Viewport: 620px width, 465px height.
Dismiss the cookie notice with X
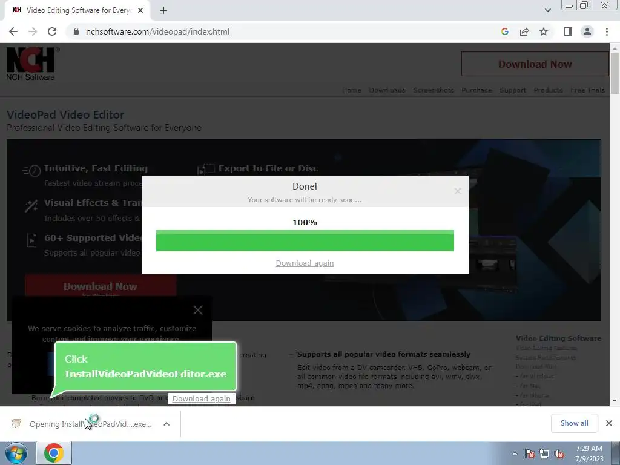tap(198, 310)
